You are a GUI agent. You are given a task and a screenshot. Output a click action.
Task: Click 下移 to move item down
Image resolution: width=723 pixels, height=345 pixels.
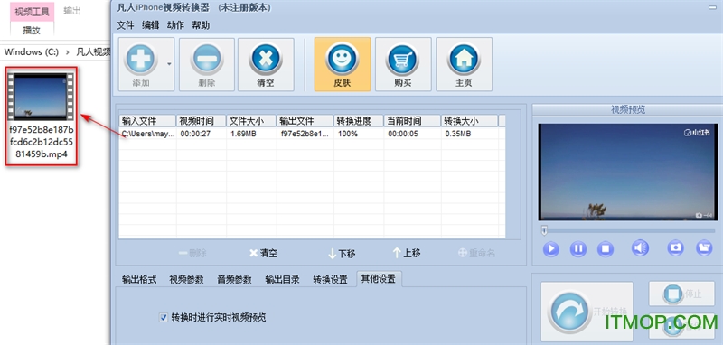[342, 254]
